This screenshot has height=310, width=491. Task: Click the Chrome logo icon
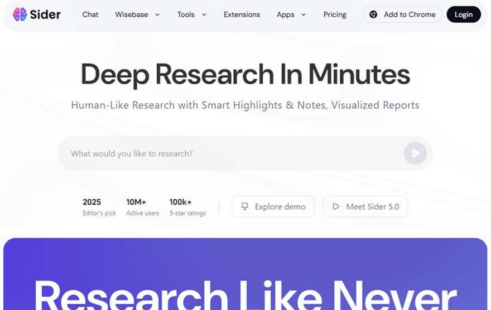pos(373,14)
